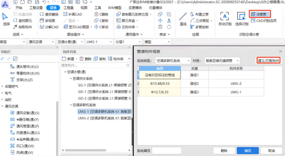This screenshot has width=285, height=156.
Task: Click the rotate icon in 修改 group
Action: point(169,27)
